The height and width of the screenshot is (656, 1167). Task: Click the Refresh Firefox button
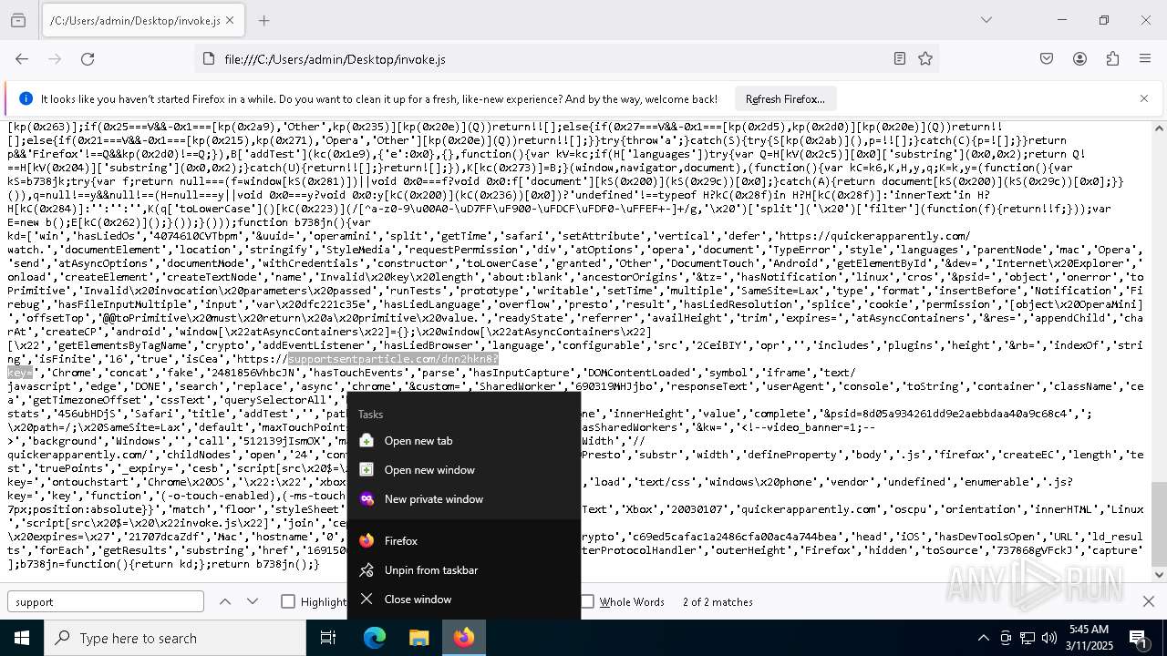pyautogui.click(x=785, y=99)
